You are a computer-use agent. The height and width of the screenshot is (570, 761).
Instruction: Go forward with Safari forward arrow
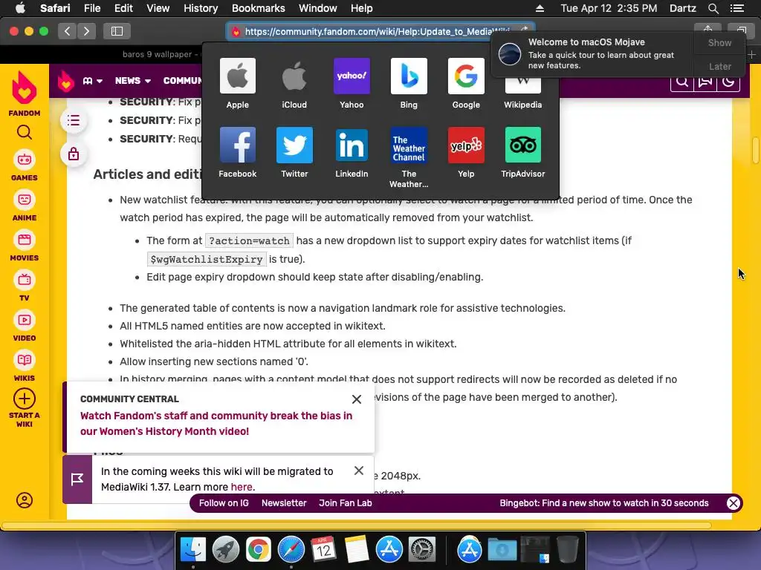86,31
